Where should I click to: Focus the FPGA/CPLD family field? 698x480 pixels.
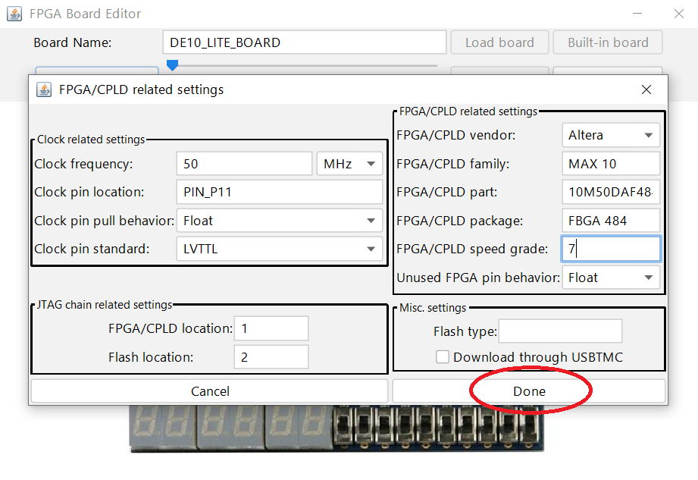coord(610,164)
